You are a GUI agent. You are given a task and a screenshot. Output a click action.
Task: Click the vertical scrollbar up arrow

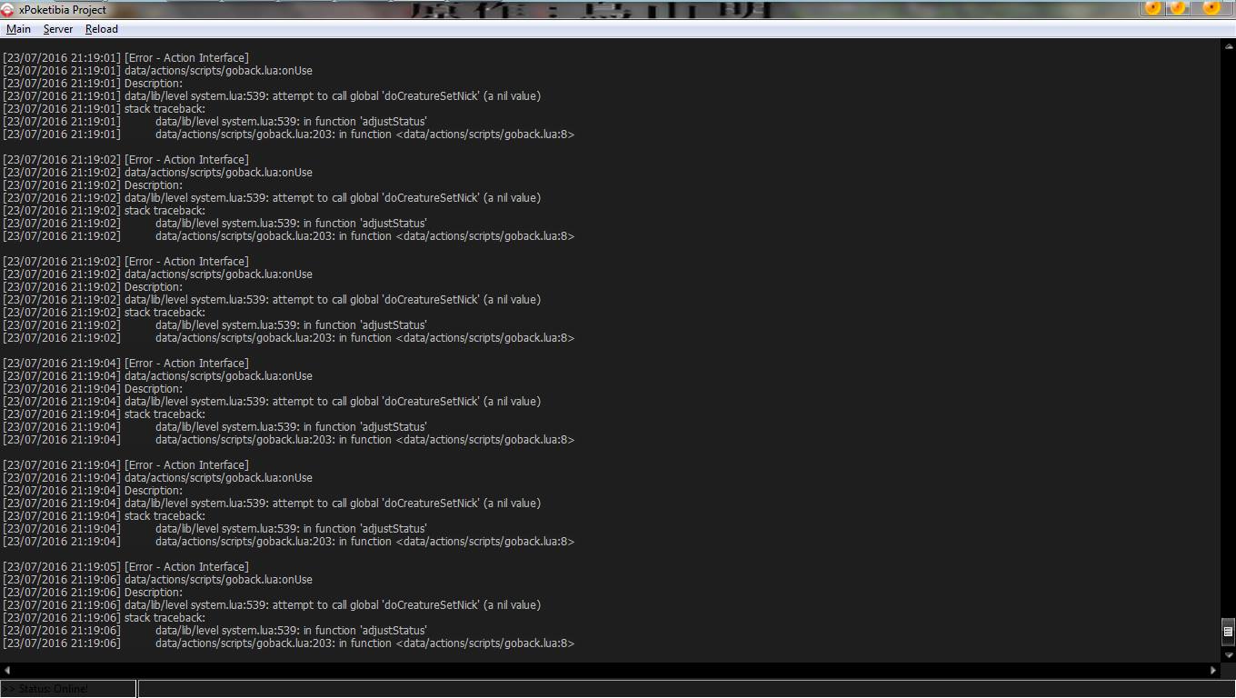[x=1228, y=45]
